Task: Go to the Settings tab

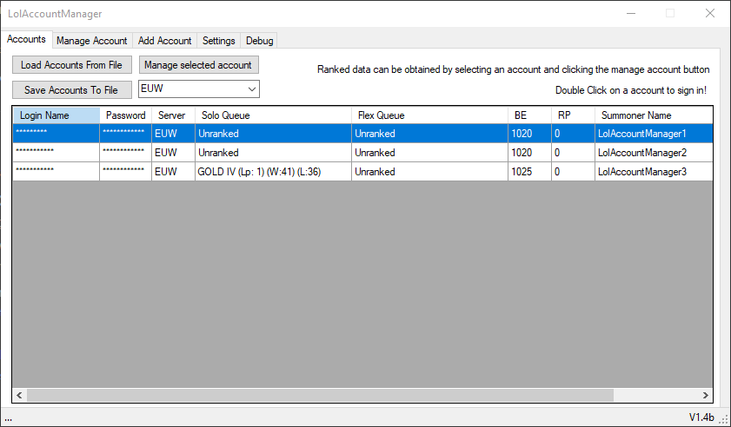Action: [x=219, y=41]
